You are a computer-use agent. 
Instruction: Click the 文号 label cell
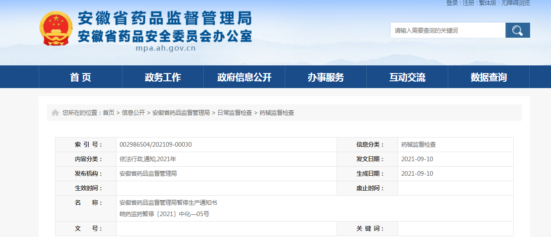click(x=86, y=229)
